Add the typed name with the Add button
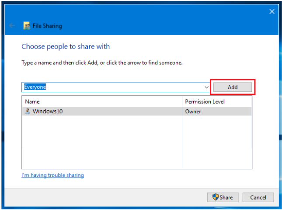 tap(233, 87)
